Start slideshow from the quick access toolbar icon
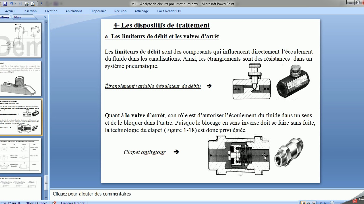The height and width of the screenshot is (204, 364). (x=27, y=4)
